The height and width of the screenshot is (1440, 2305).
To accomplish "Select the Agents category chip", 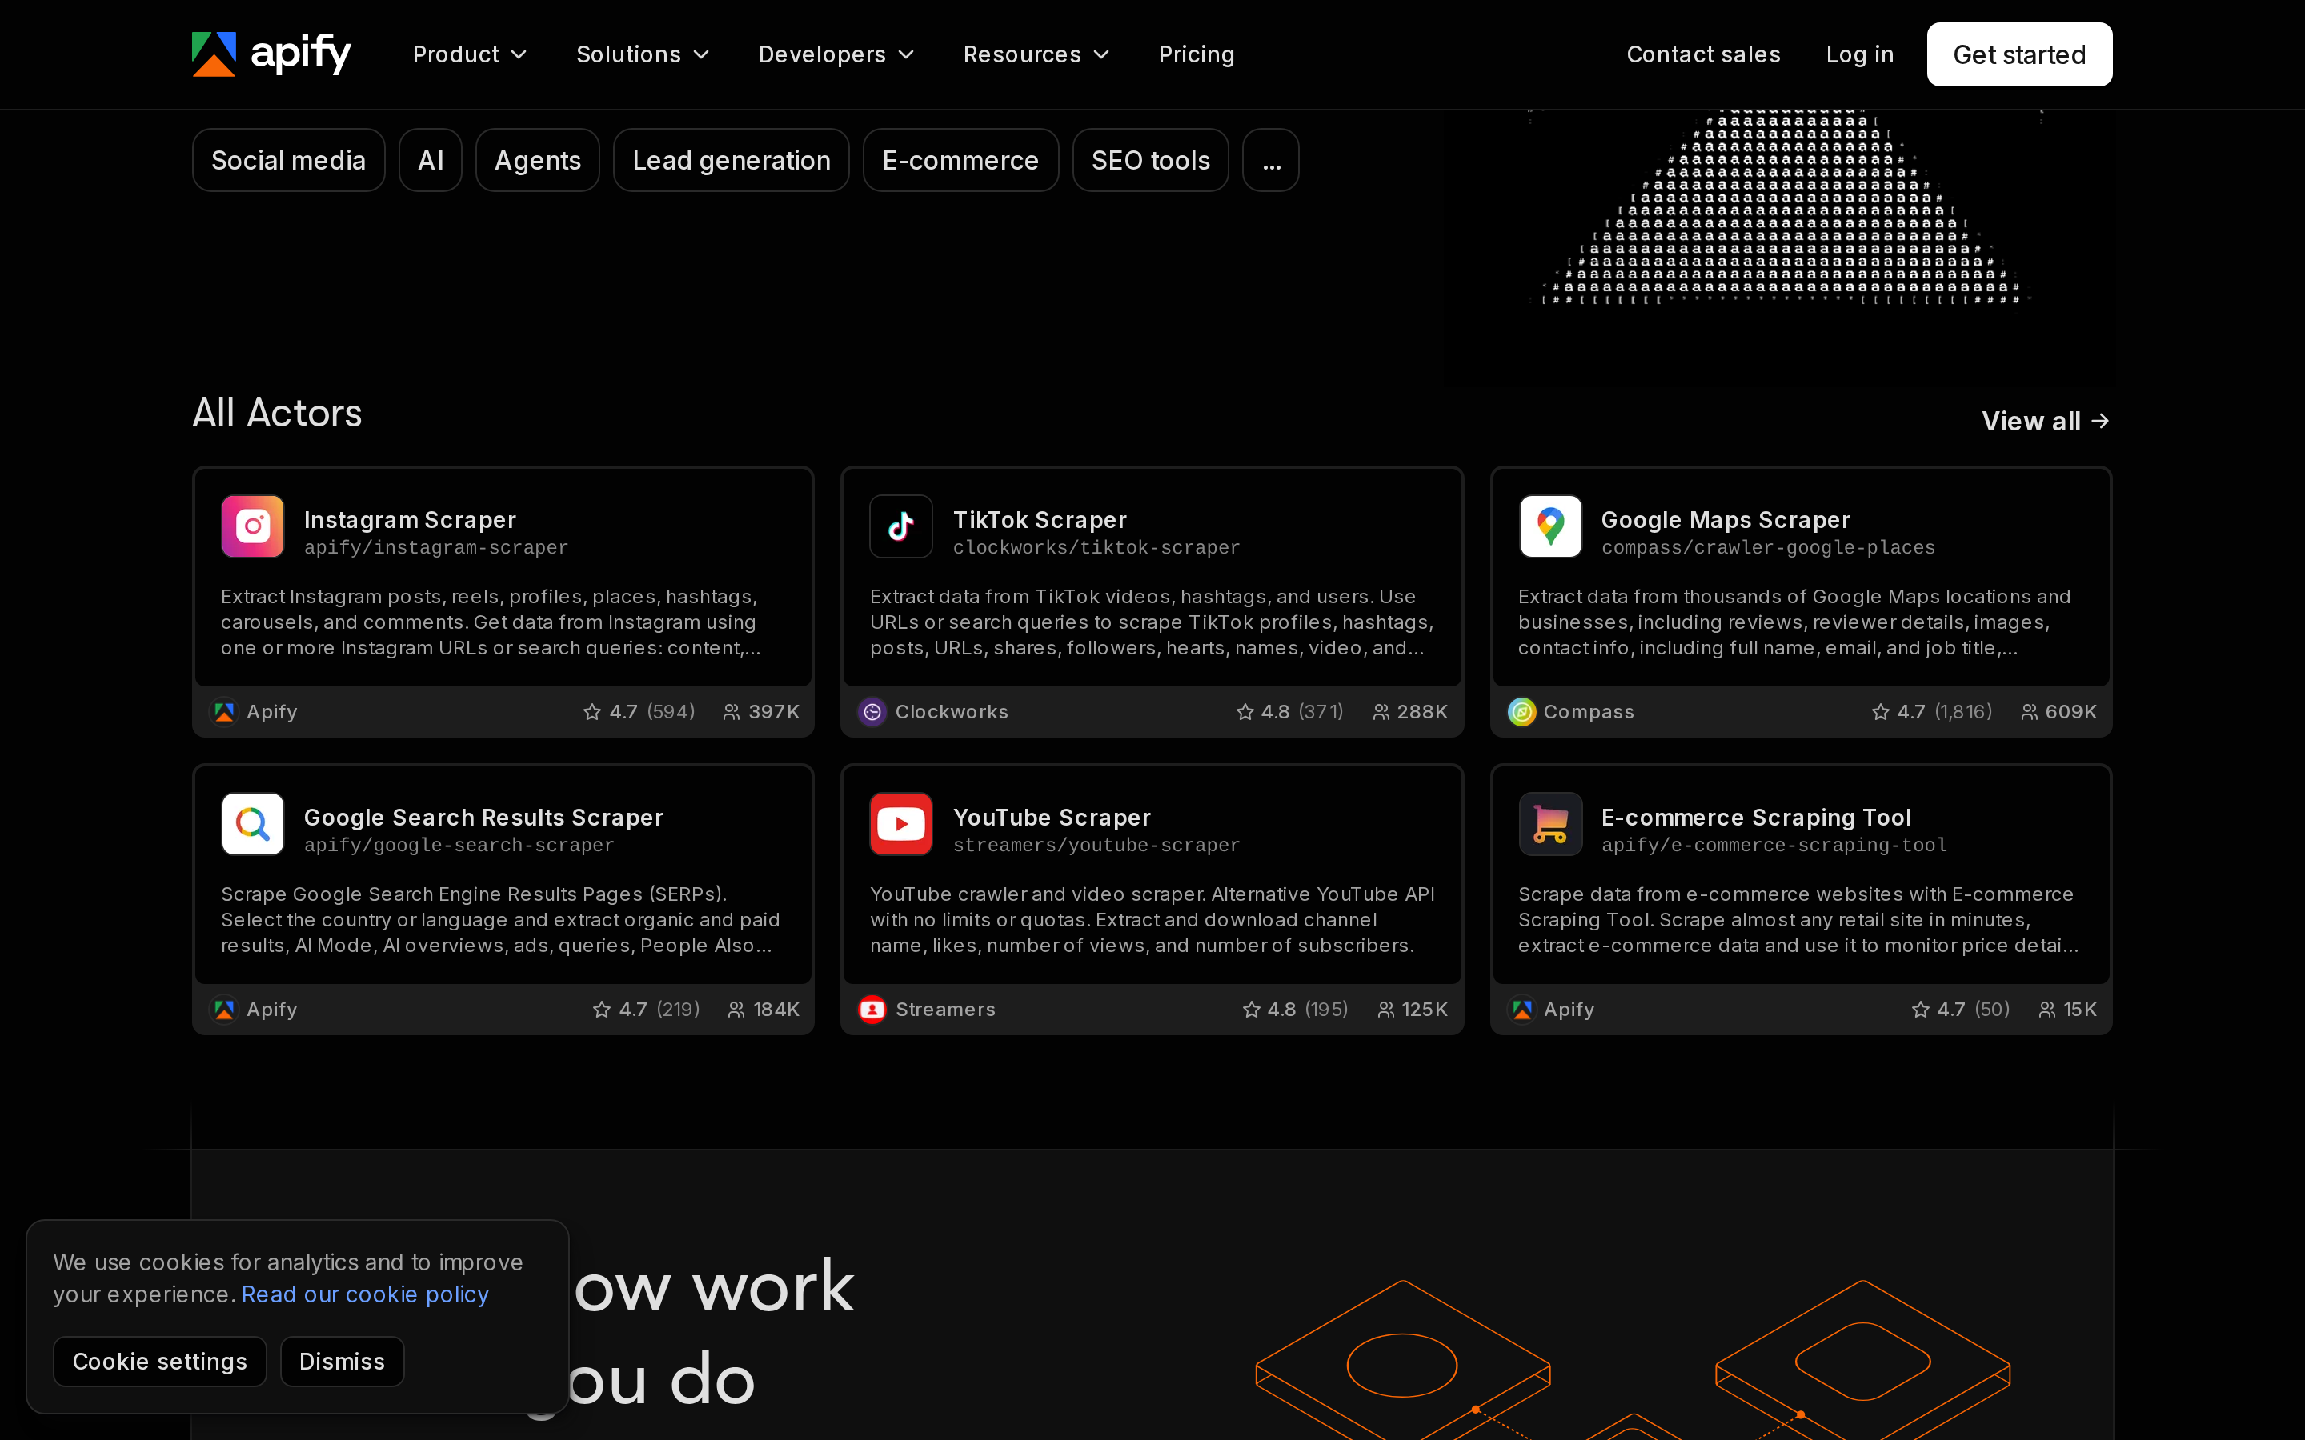I will coord(537,160).
